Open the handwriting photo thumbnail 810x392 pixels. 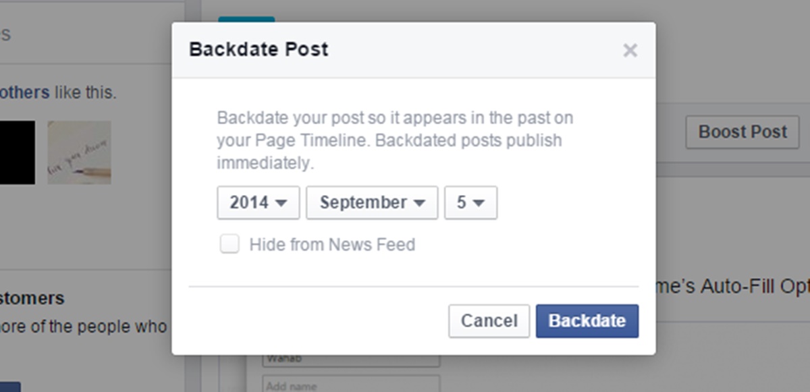point(79,152)
